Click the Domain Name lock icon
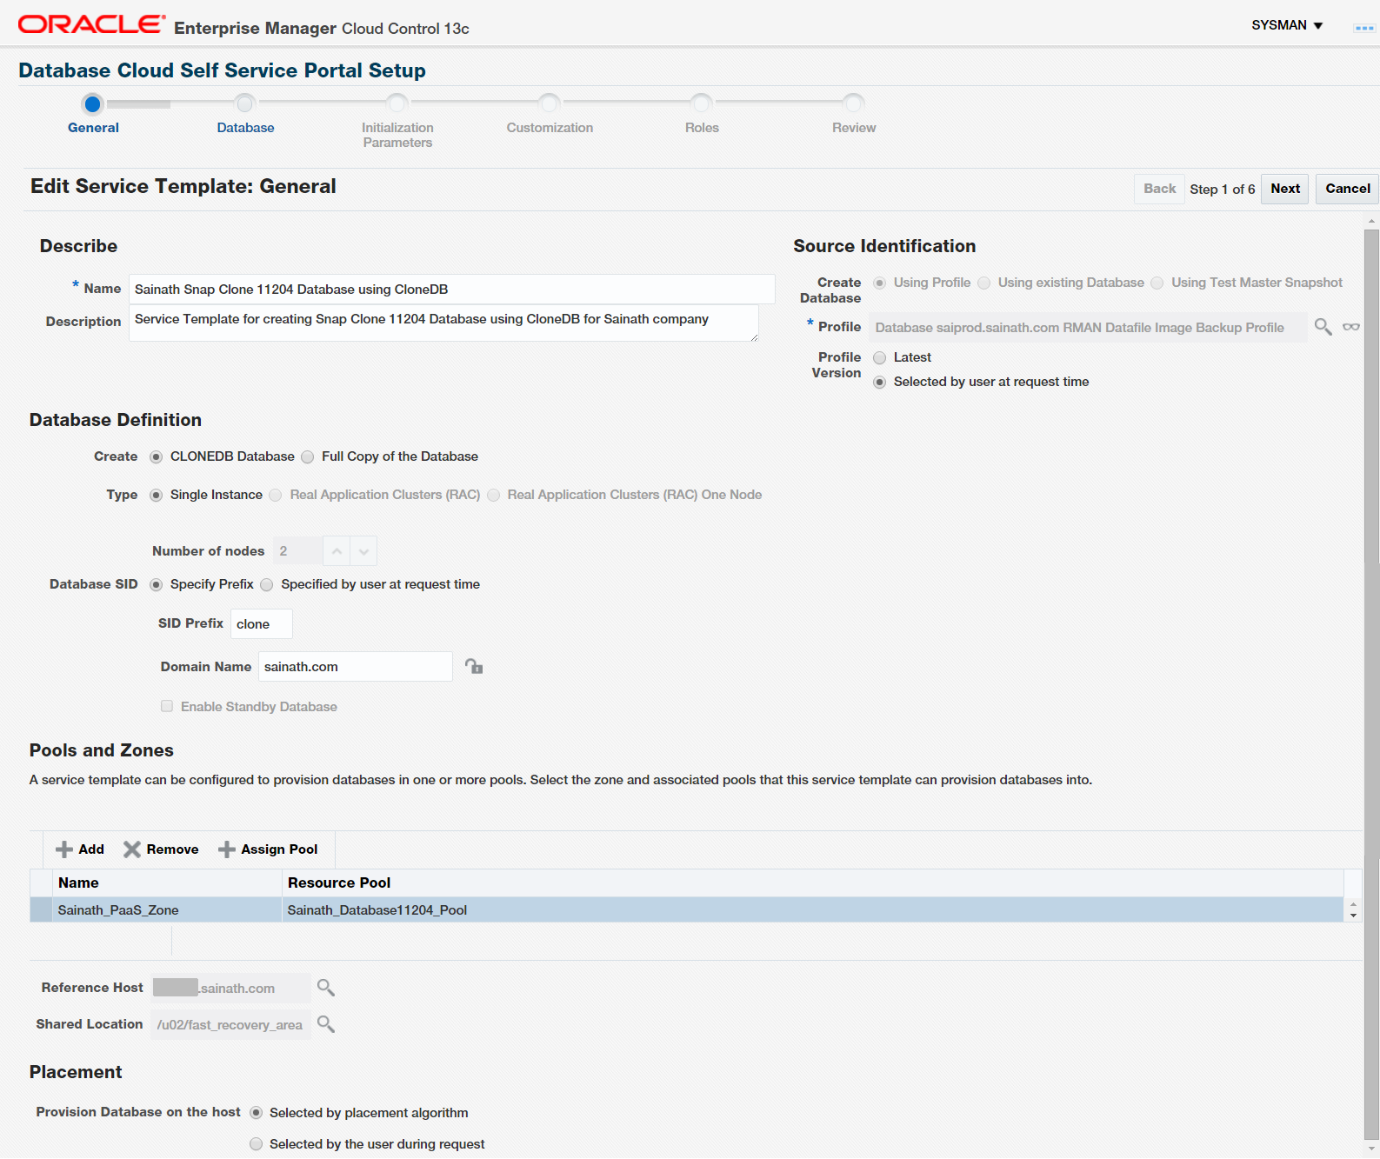1380x1159 pixels. (474, 666)
